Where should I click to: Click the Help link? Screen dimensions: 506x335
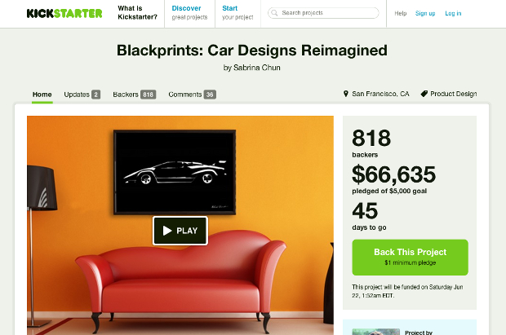pos(401,13)
